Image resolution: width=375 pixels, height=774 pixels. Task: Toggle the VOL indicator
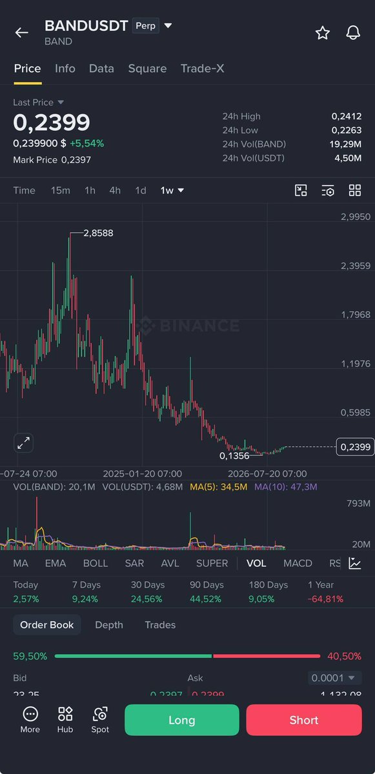(256, 563)
